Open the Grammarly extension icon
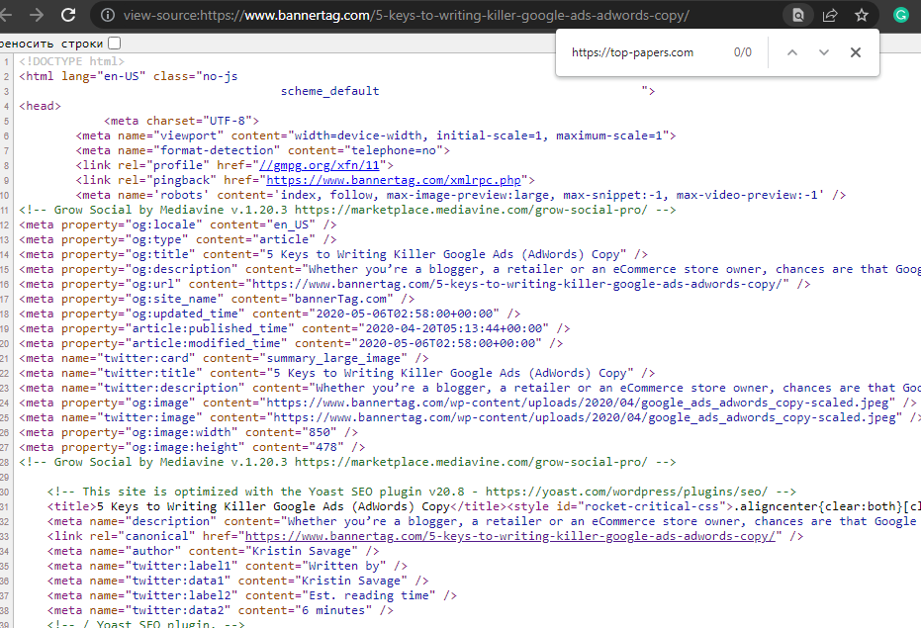Viewport: 921px width, 628px height. click(900, 16)
